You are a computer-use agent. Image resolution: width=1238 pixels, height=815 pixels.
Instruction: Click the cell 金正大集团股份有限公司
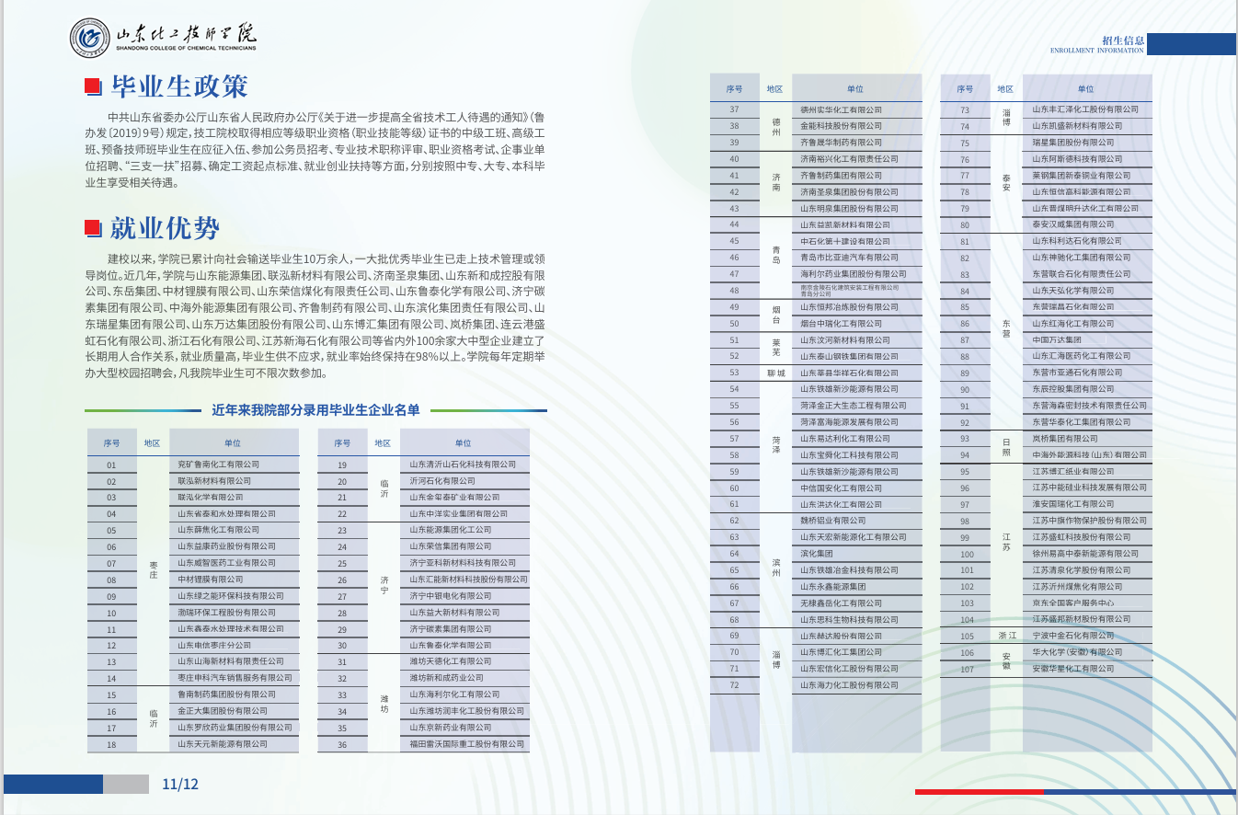click(223, 711)
